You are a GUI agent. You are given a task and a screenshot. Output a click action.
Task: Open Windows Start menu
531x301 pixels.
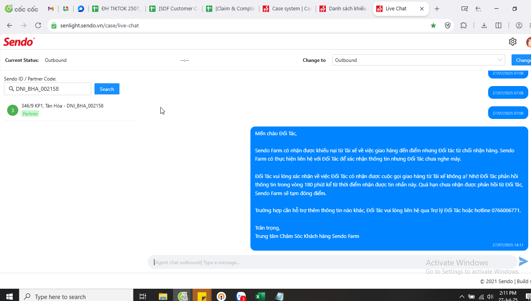tap(10, 296)
